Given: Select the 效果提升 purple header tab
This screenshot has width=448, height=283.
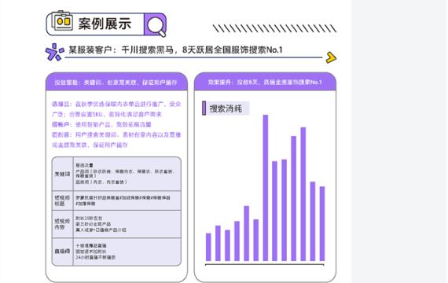Looking at the screenshot, I should [x=265, y=82].
